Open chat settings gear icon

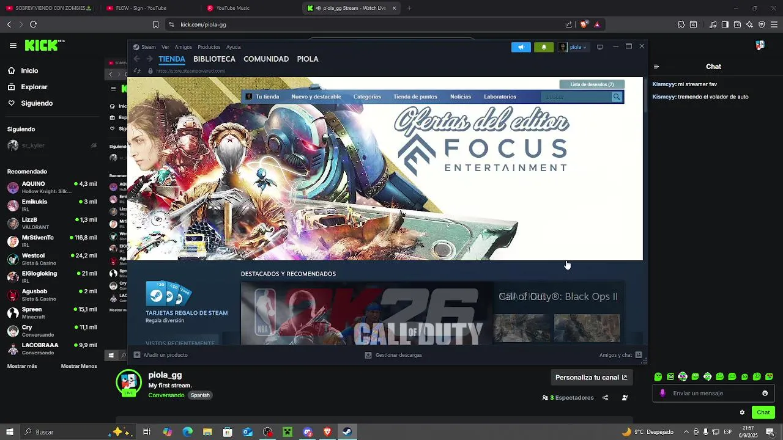click(742, 413)
